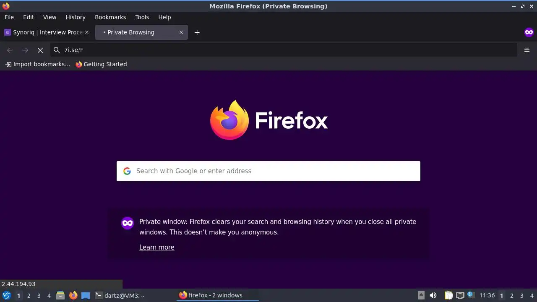Open the clipboard manager tray icon
Viewport: 537px width, 302px height.
tap(448, 295)
